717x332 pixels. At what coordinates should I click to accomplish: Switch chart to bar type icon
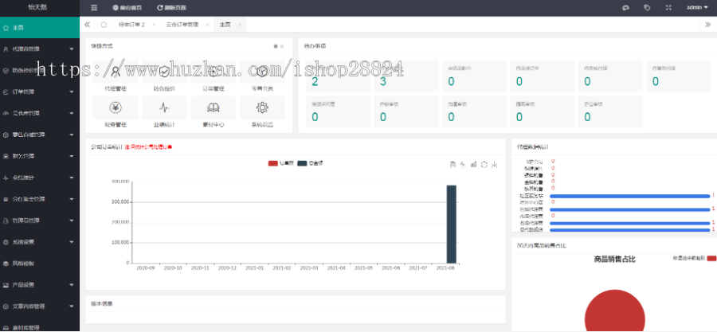click(x=473, y=164)
